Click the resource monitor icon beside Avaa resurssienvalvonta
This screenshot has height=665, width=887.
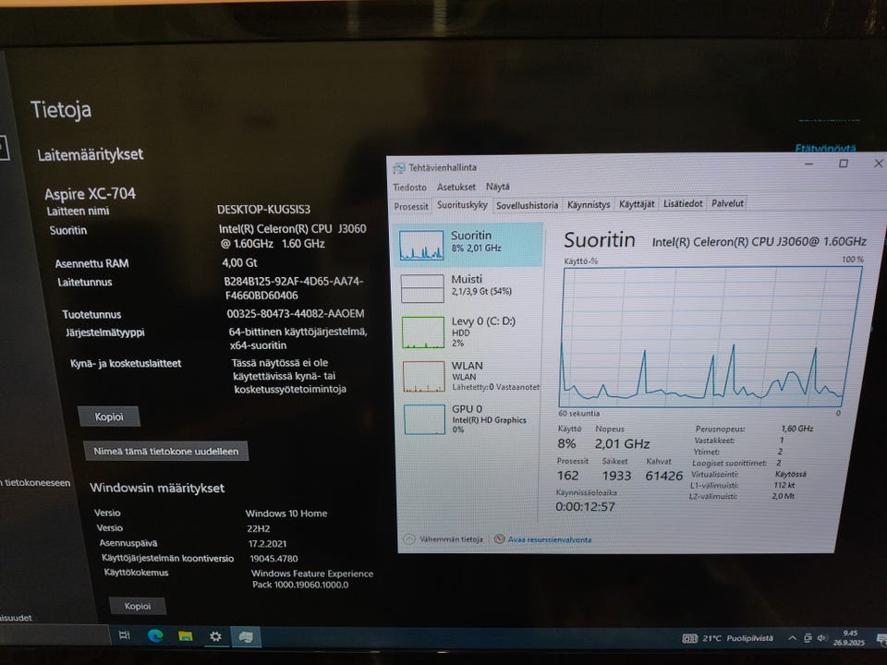tap(500, 538)
